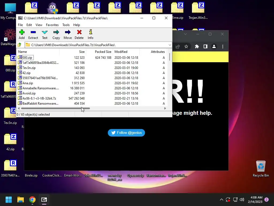Go up one folder level icon
Image resolution: width=274 pixels, height=206 pixels.
(20, 45)
